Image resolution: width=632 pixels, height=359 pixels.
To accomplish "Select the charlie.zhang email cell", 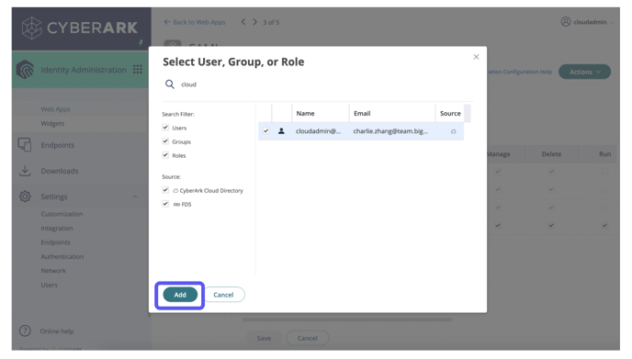I will pyautogui.click(x=390, y=131).
